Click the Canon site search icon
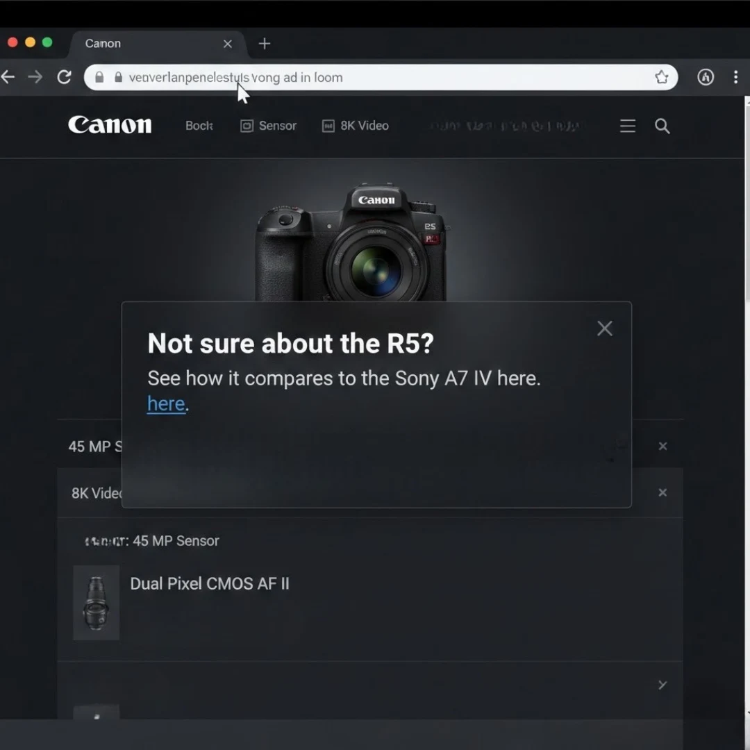This screenshot has width=750, height=750. [662, 126]
